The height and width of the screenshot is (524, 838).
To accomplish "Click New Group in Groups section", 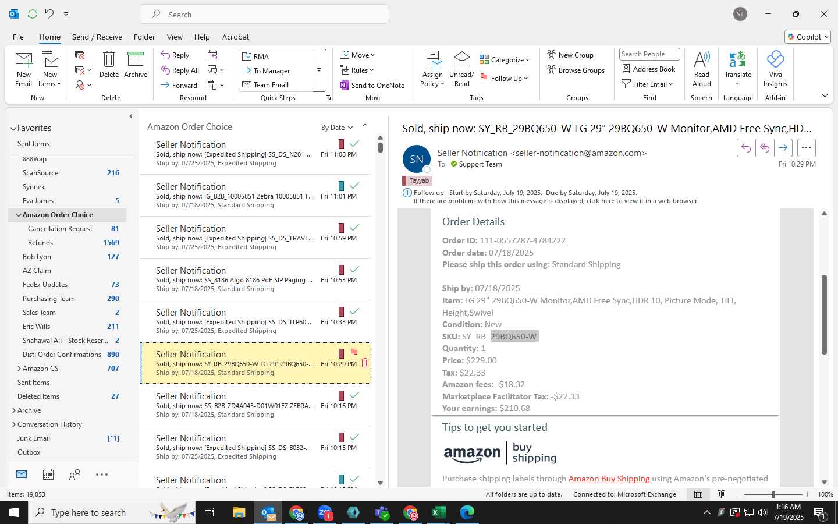I will pyautogui.click(x=570, y=55).
